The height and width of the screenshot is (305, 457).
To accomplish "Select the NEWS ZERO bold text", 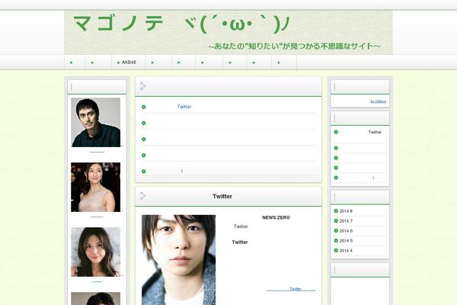I will coord(276,217).
